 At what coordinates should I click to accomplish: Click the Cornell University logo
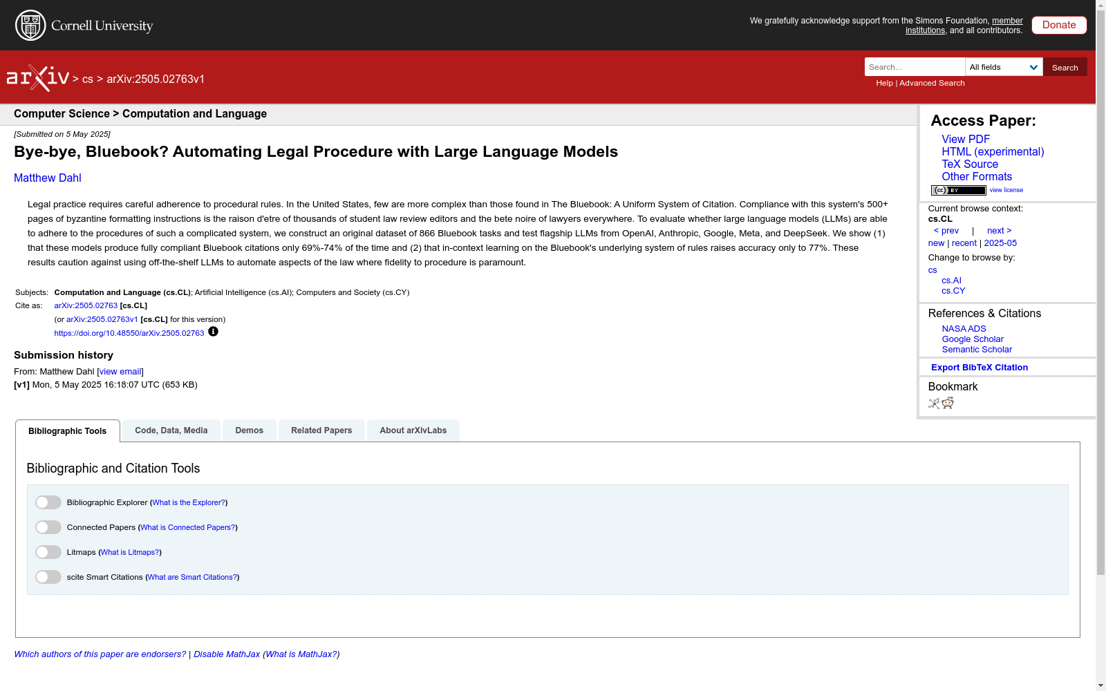click(83, 25)
